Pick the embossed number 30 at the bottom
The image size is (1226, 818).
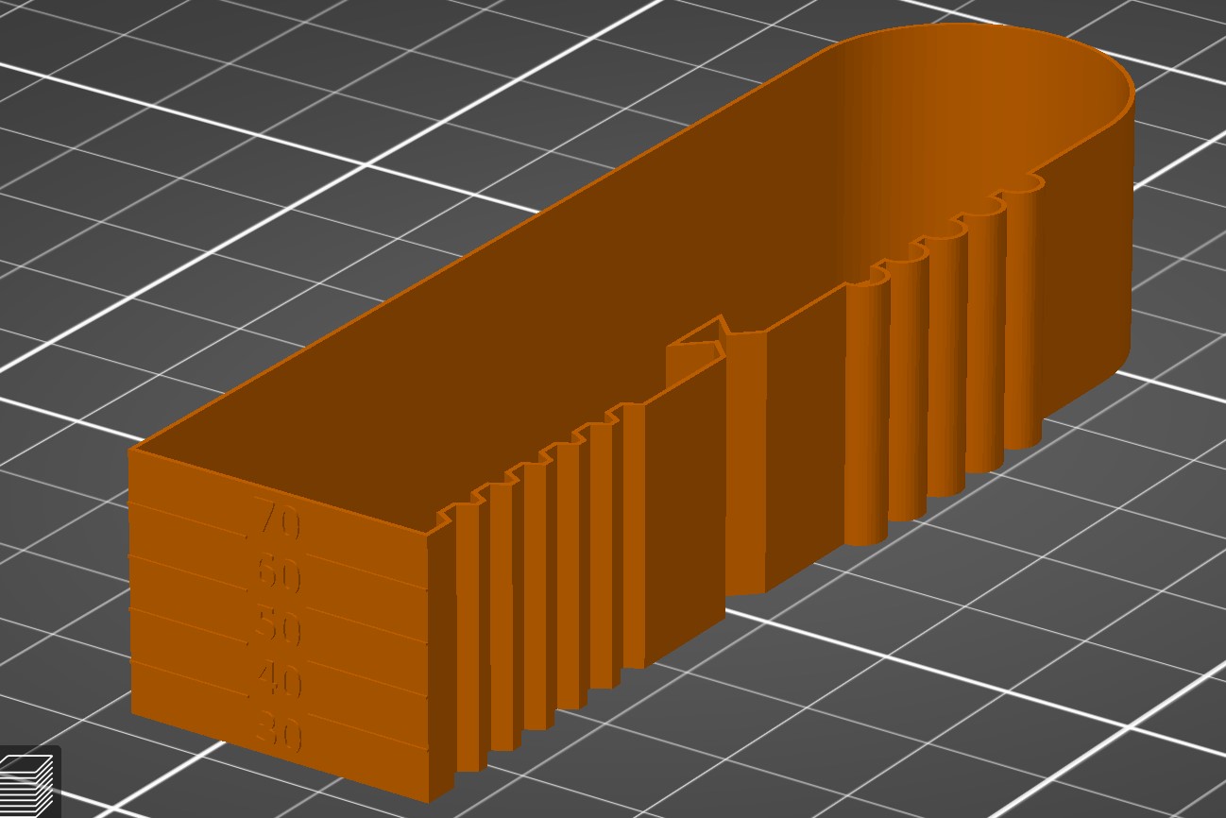point(279,733)
